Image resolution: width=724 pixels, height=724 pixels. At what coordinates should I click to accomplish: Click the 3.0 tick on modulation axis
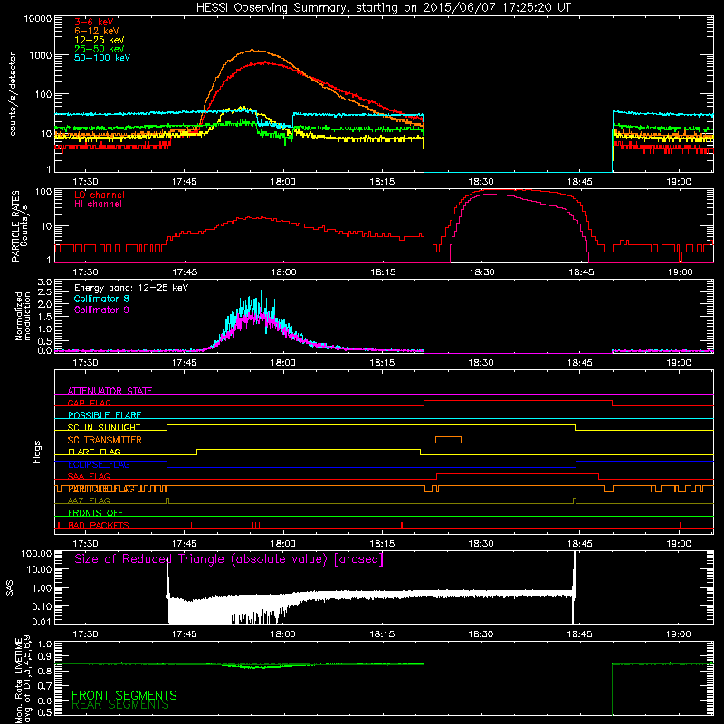44,282
